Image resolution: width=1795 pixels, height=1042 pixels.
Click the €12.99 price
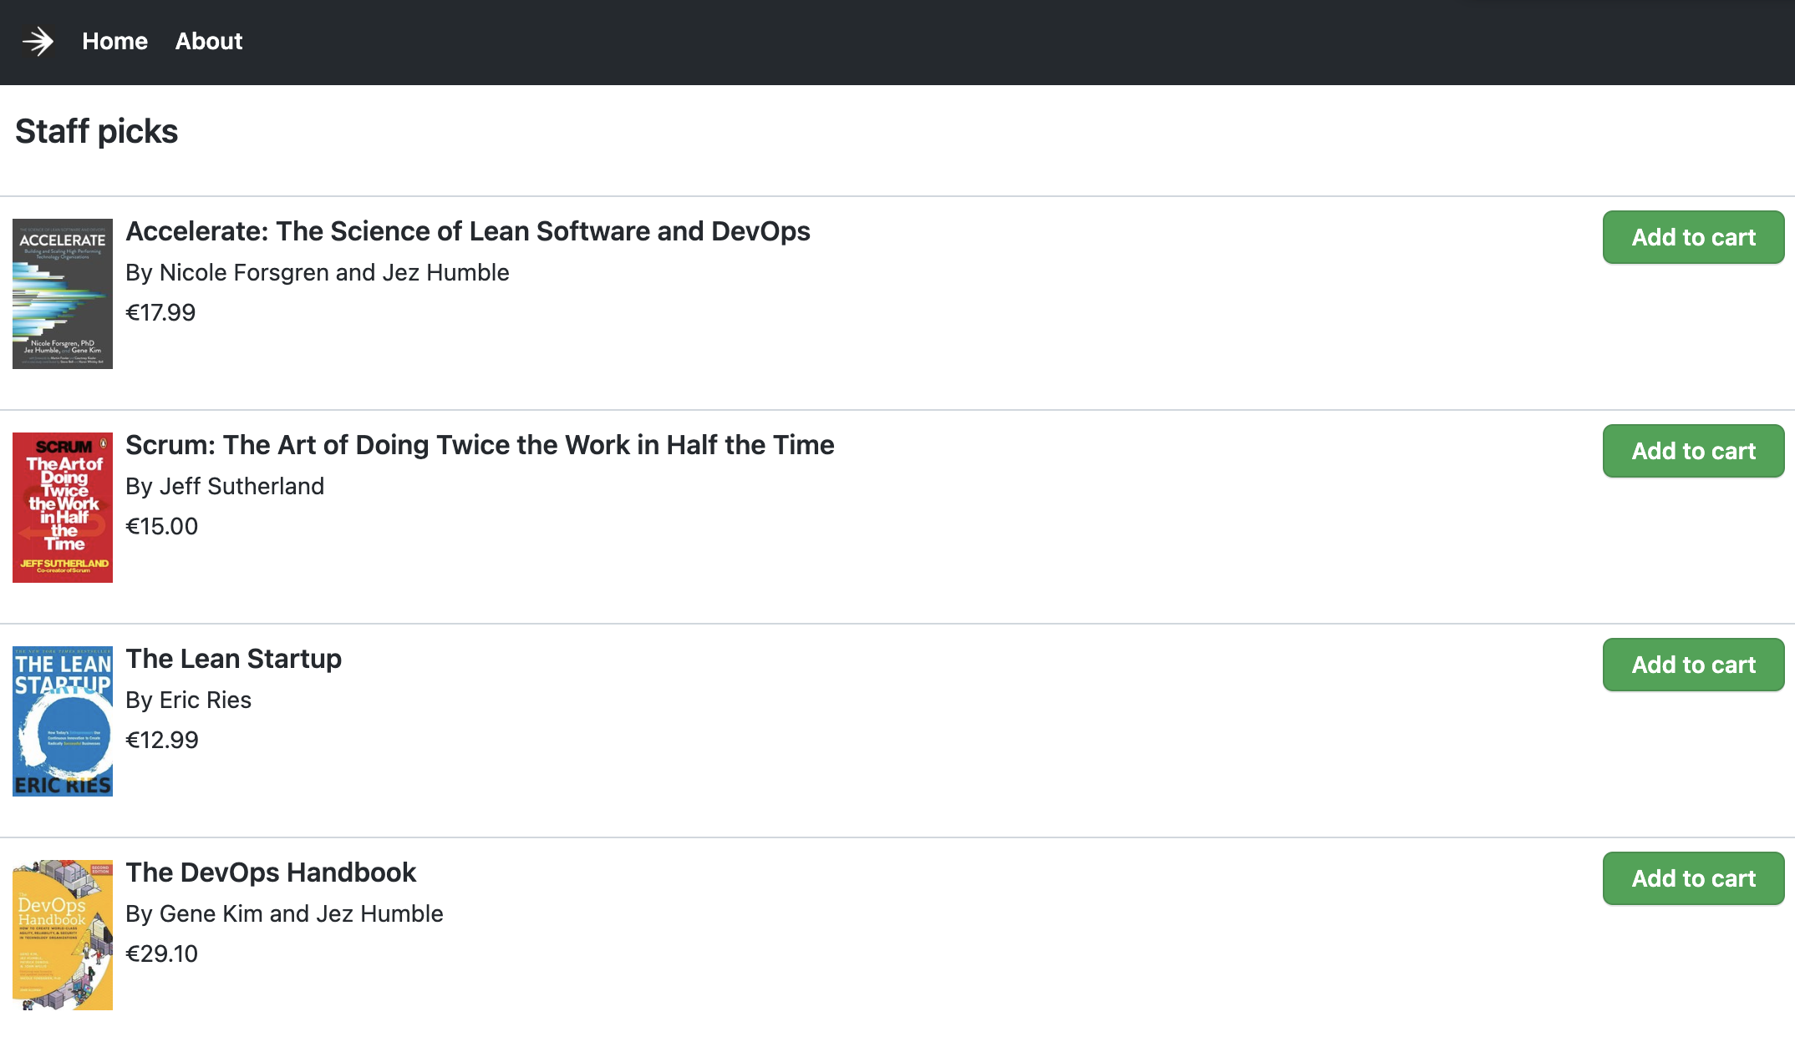point(162,740)
